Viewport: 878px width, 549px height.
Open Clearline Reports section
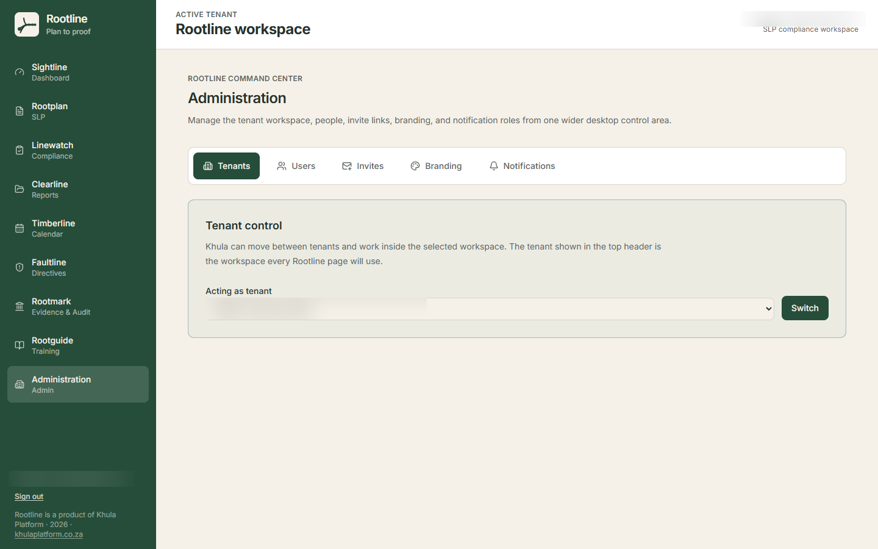pos(78,189)
